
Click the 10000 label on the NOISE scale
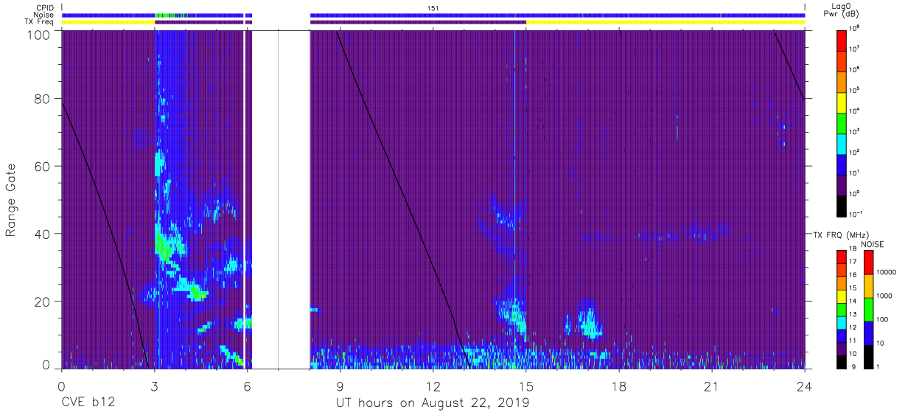pos(887,271)
